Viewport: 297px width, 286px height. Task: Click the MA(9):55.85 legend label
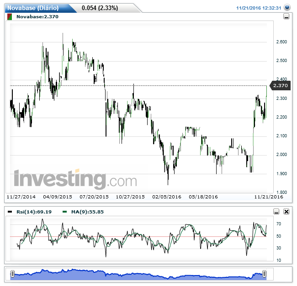pos(87,212)
